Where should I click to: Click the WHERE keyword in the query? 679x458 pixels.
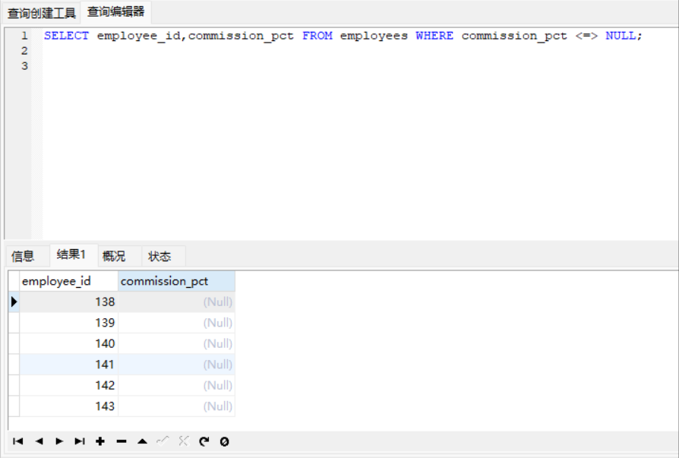pos(434,36)
